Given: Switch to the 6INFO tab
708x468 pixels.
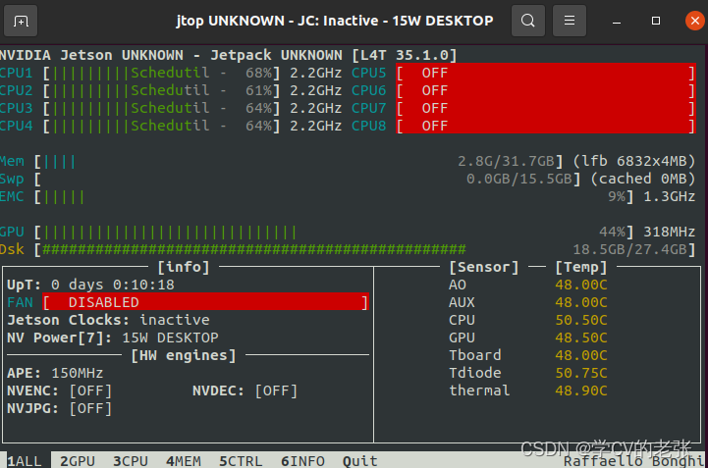Looking at the screenshot, I should [302, 461].
